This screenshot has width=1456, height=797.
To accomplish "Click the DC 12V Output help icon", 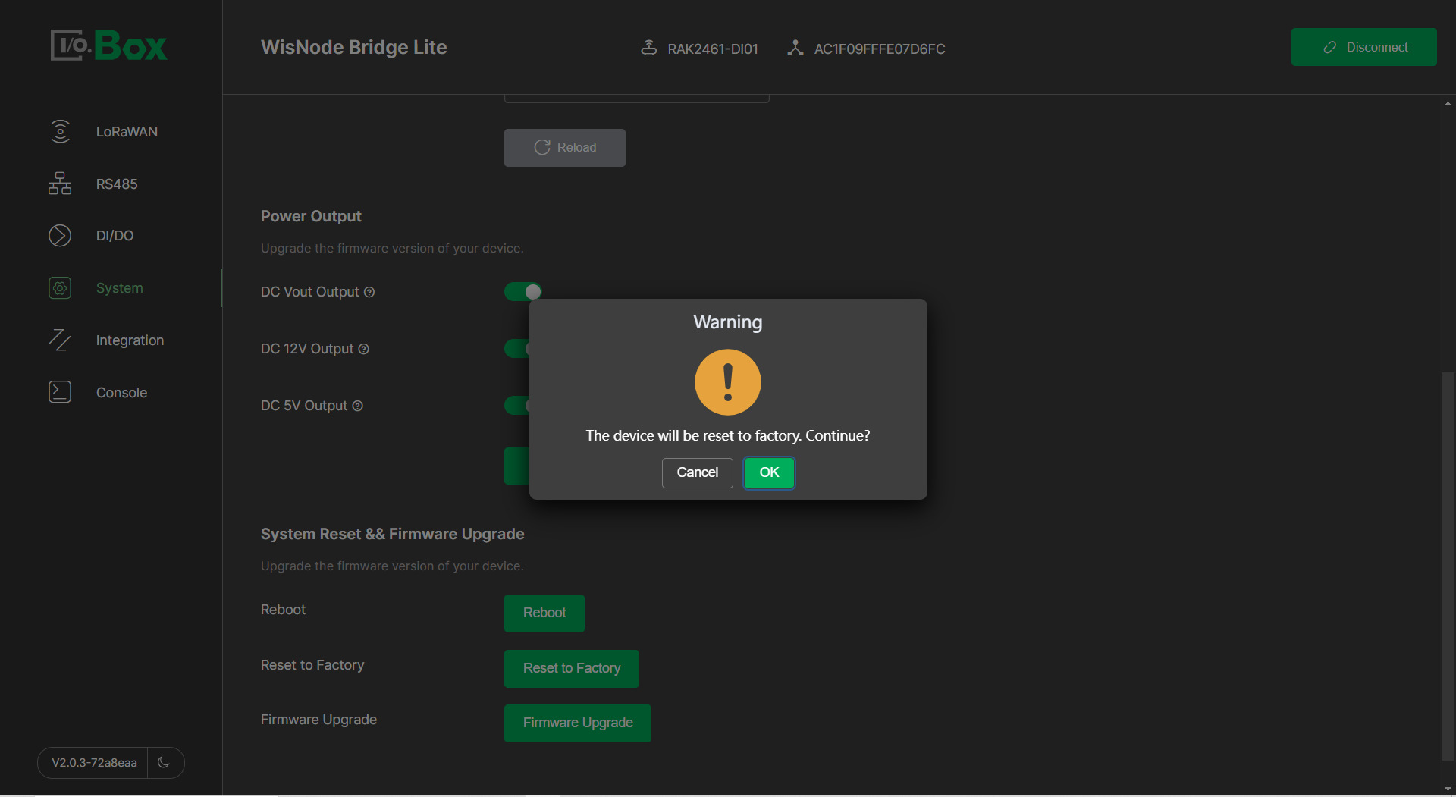I will coord(363,349).
